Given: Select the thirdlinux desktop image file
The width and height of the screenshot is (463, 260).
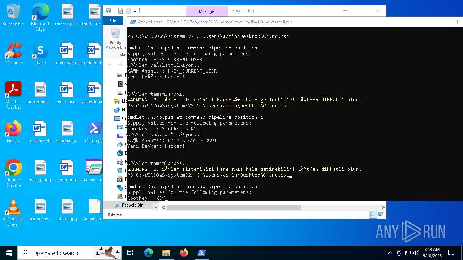Looking at the screenshot, I should 94,15.
